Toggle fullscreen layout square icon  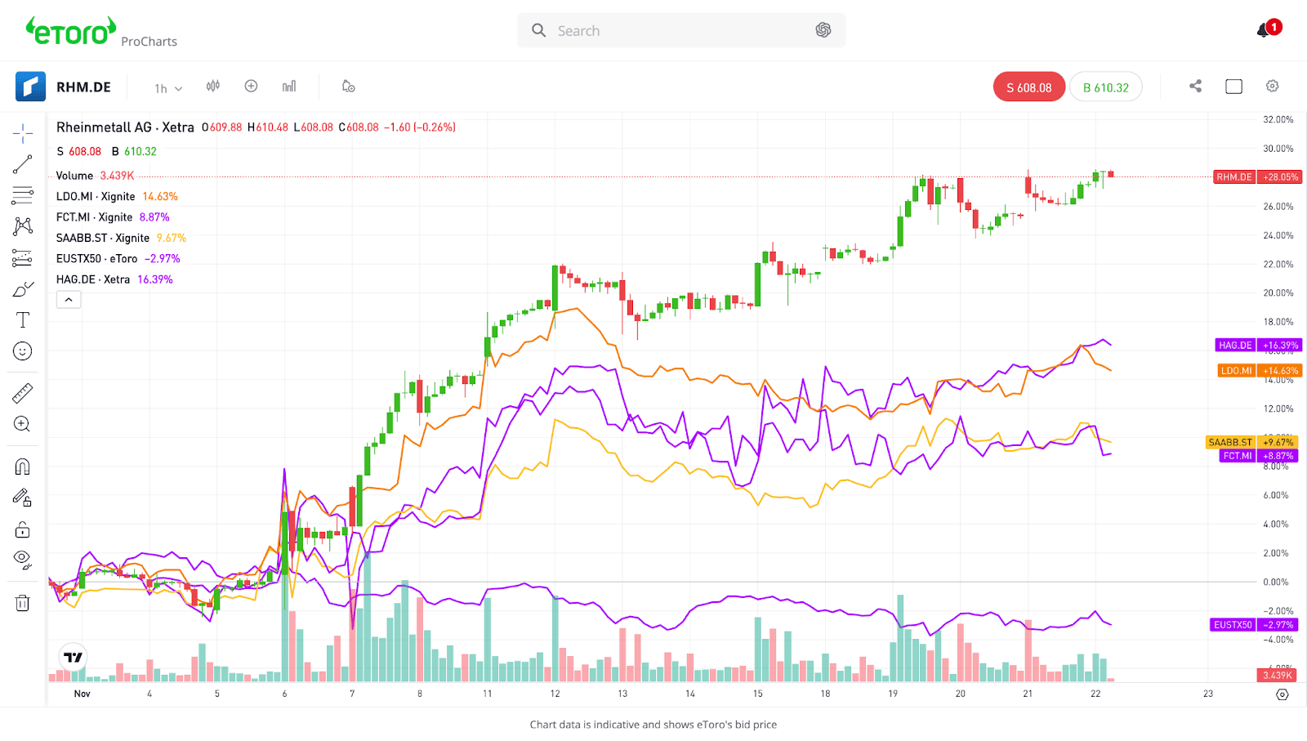point(1234,86)
